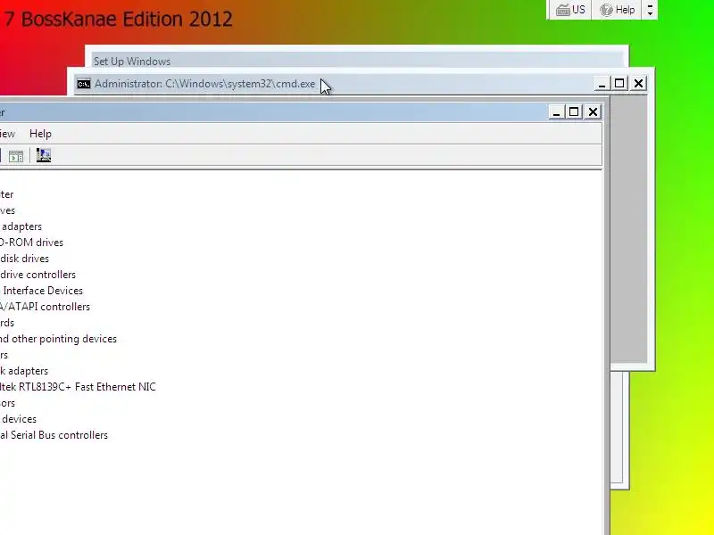
Task: Select the Serial Bus controllers category
Action: [x=54, y=435]
